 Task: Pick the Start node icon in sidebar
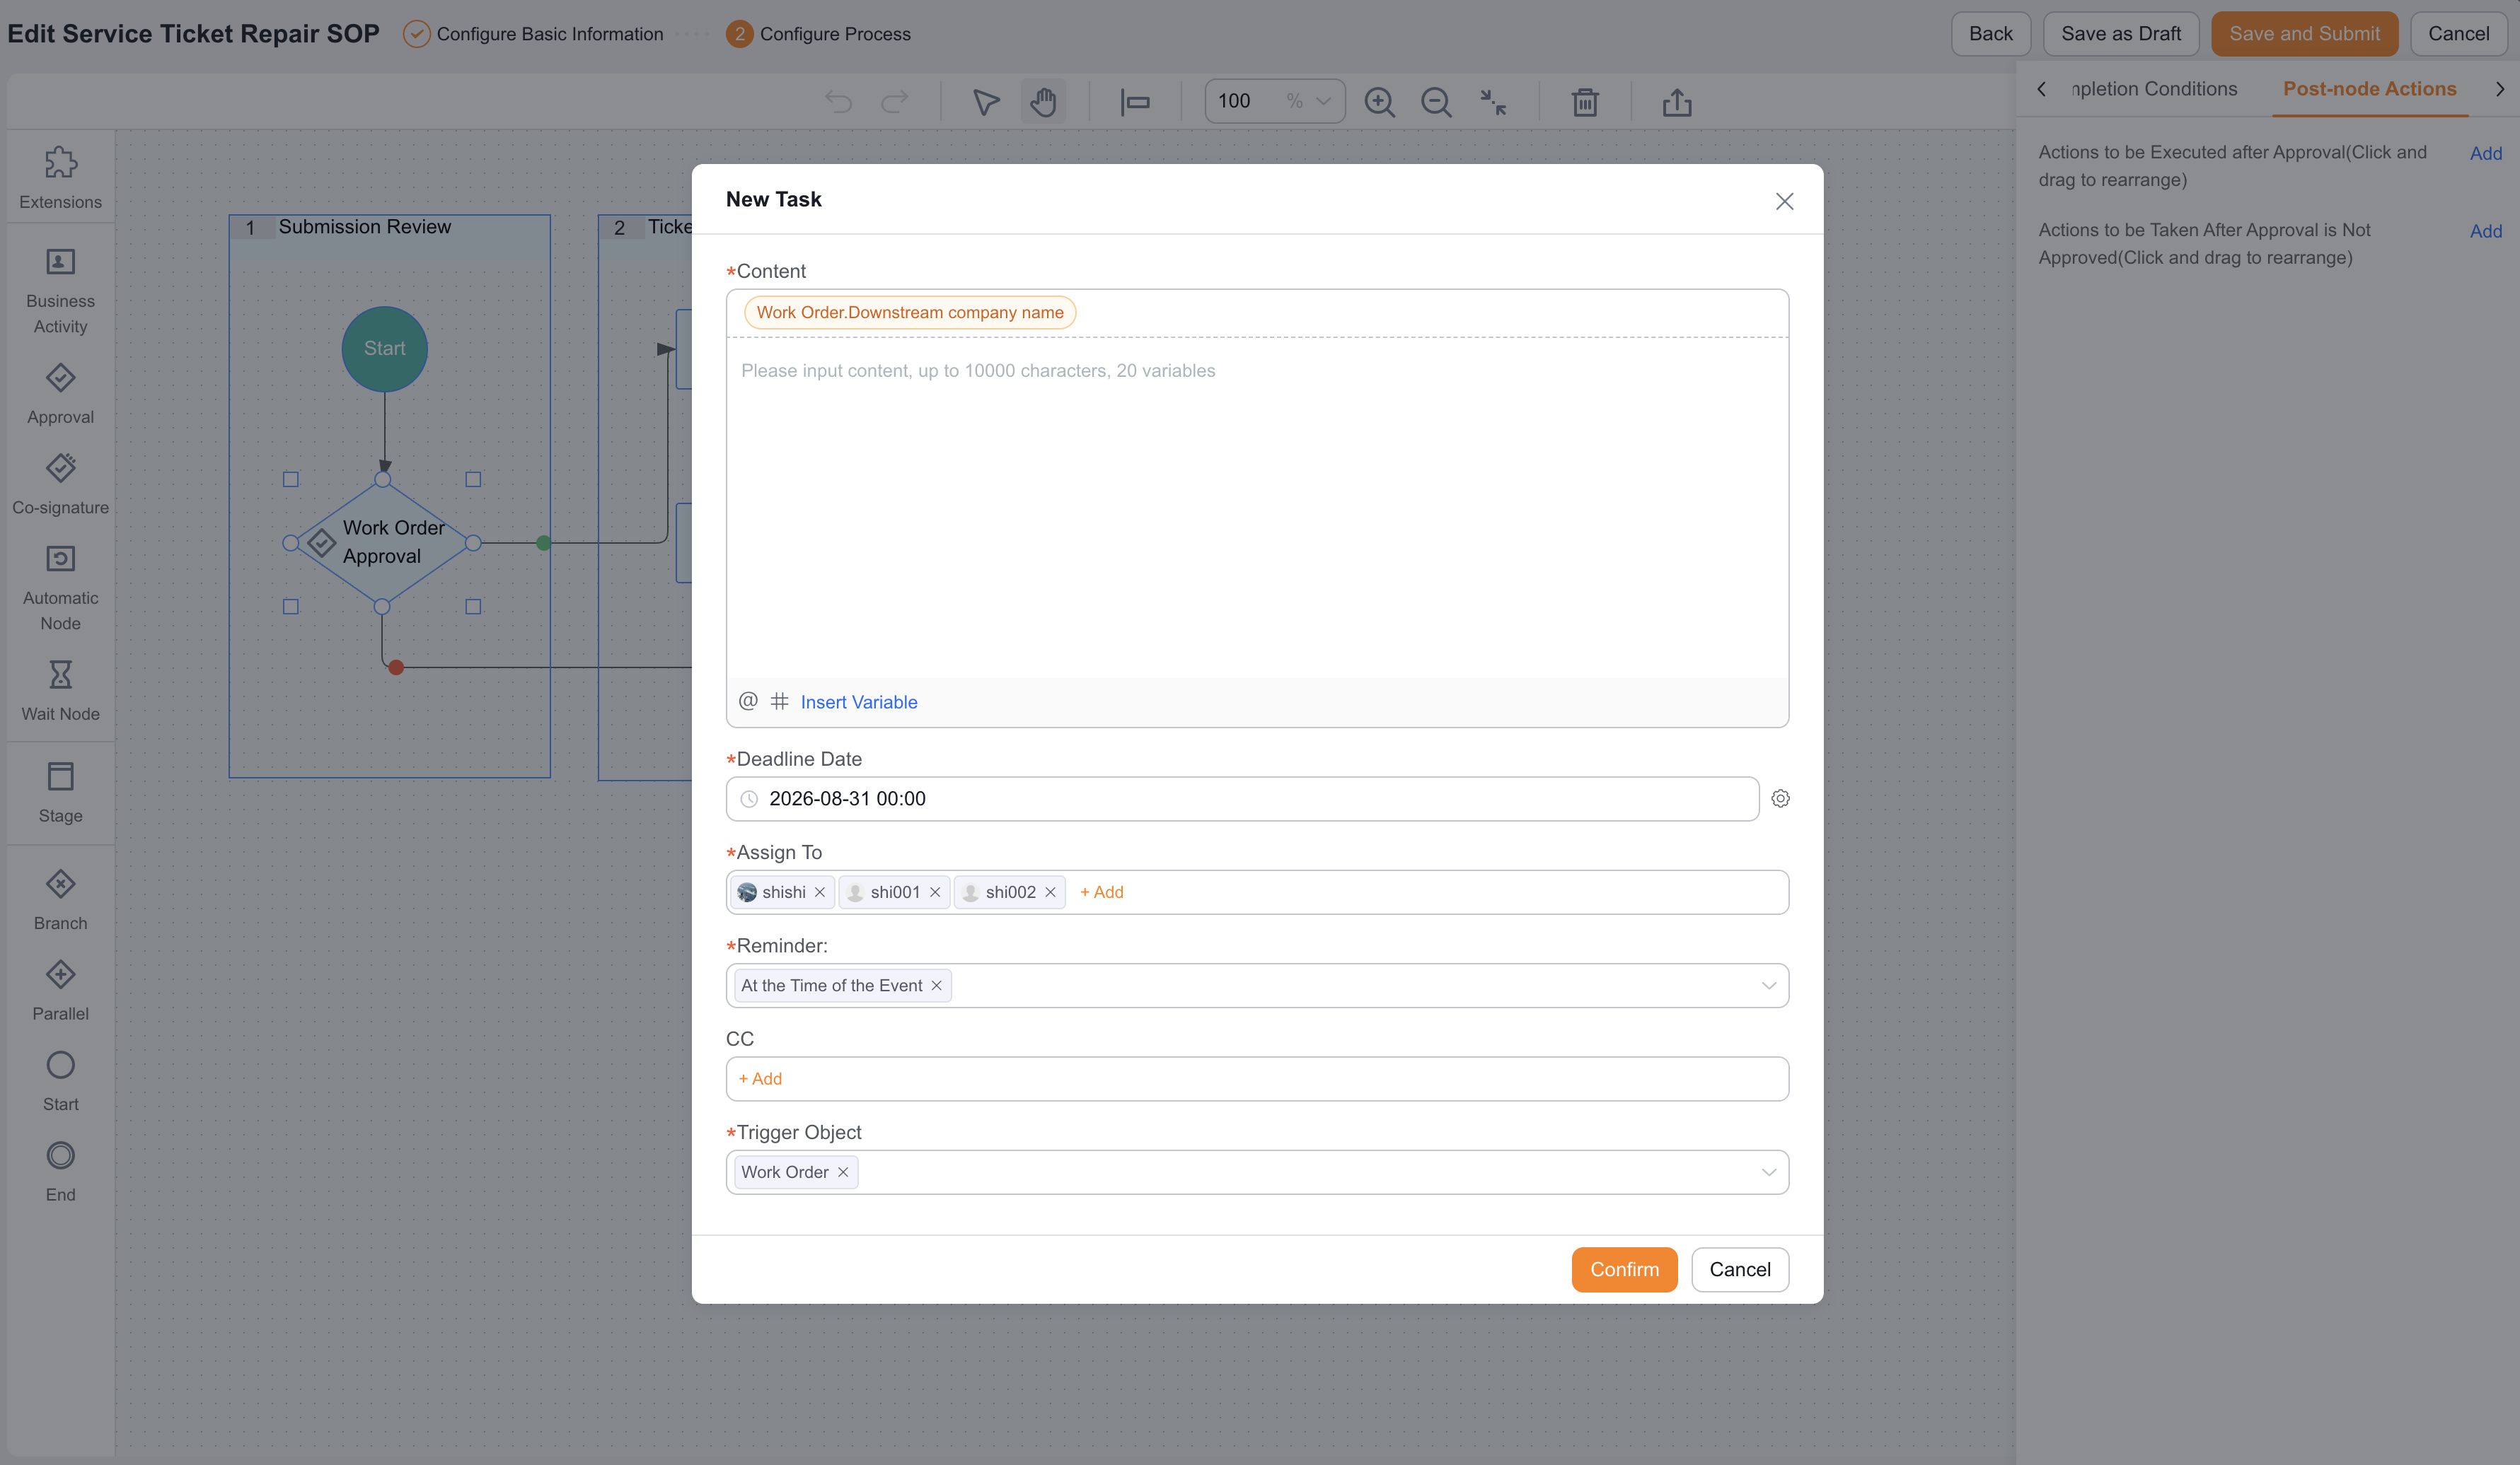coord(60,1066)
